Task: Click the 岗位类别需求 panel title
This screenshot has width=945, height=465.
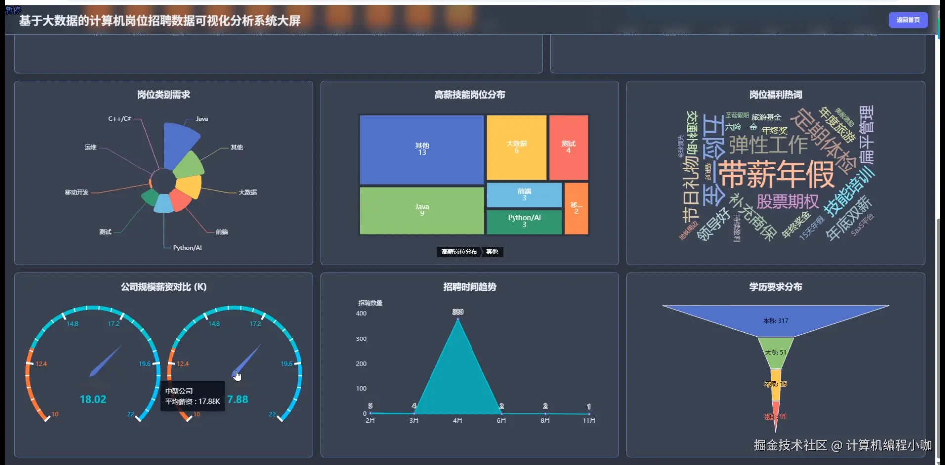Action: click(x=164, y=95)
